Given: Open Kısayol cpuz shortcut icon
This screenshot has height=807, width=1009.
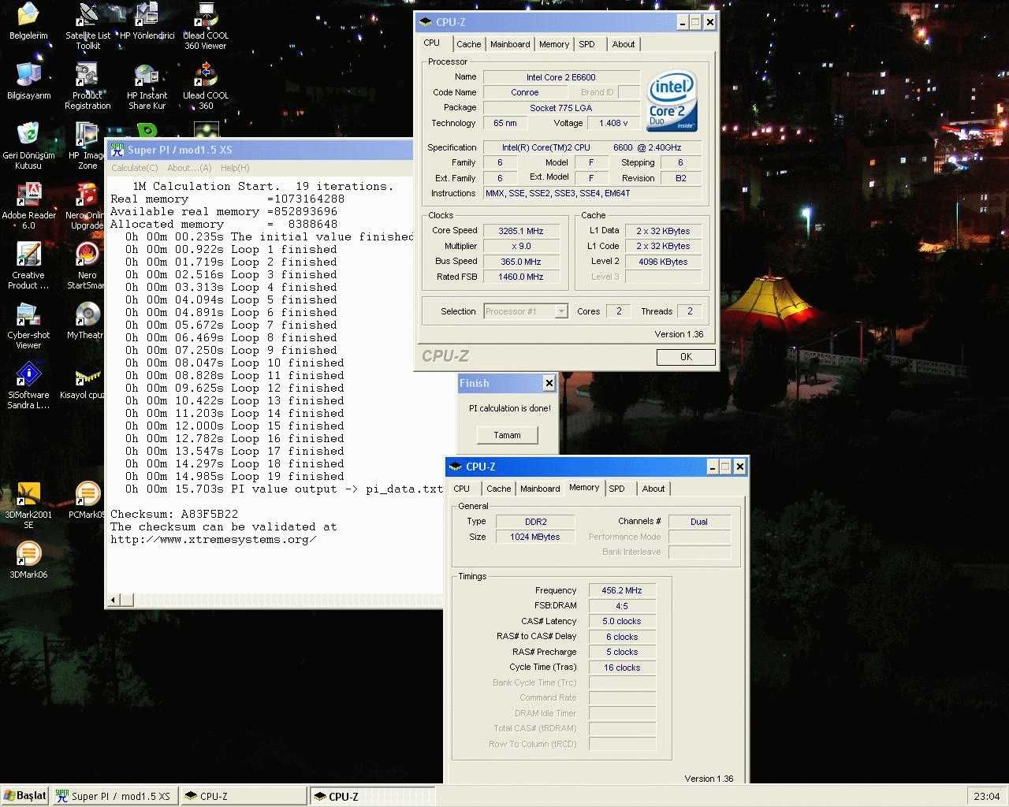Looking at the screenshot, I should coord(84,382).
